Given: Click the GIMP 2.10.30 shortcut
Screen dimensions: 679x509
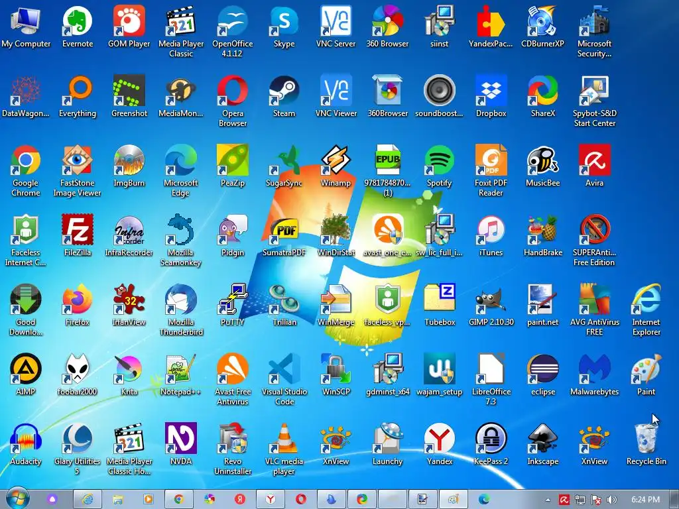Looking at the screenshot, I should pos(491,306).
